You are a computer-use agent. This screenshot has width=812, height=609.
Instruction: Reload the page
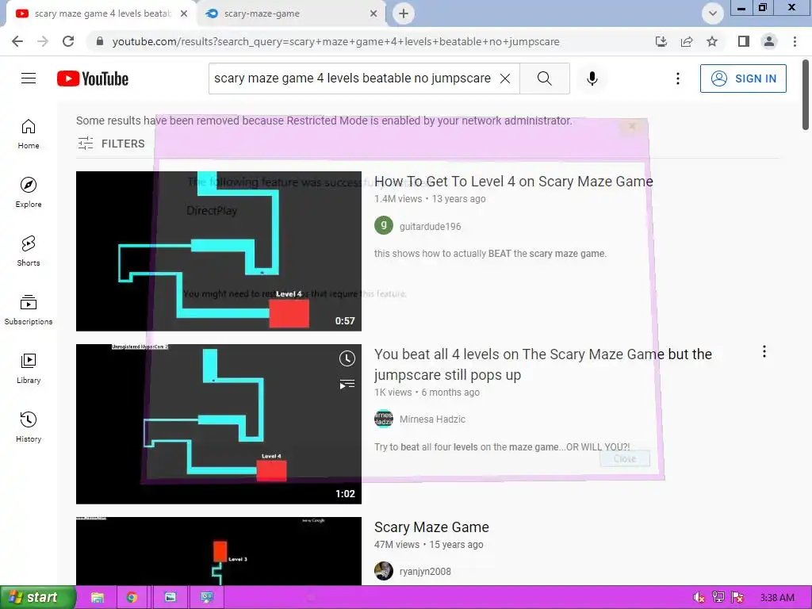pos(68,41)
